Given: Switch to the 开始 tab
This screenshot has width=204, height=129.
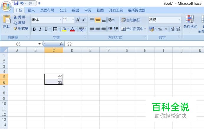Looking at the screenshot, I should 19,10.
